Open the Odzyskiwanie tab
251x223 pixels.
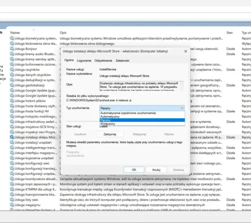tap(103, 61)
